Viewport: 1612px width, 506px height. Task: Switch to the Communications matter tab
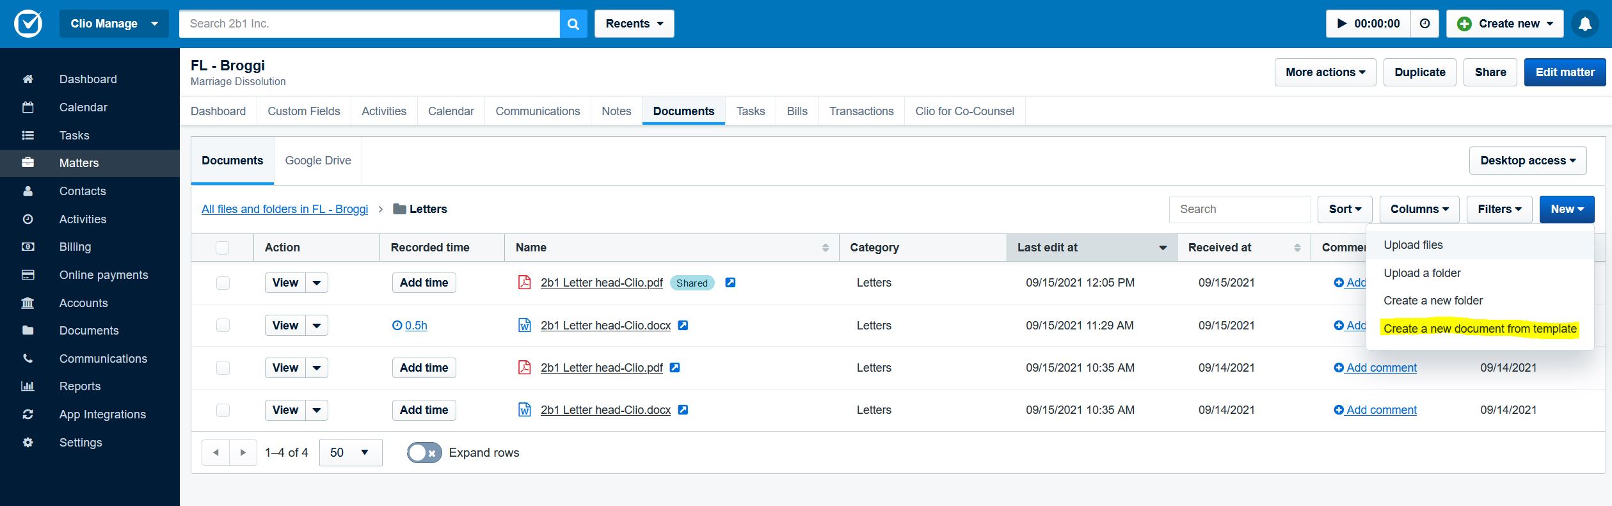coord(538,111)
